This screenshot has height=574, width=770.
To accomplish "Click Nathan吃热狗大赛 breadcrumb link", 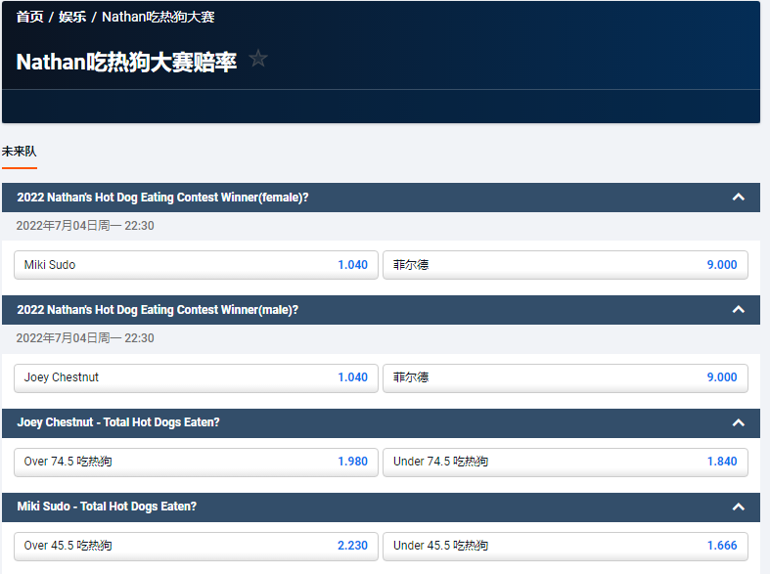I will pyautogui.click(x=158, y=17).
